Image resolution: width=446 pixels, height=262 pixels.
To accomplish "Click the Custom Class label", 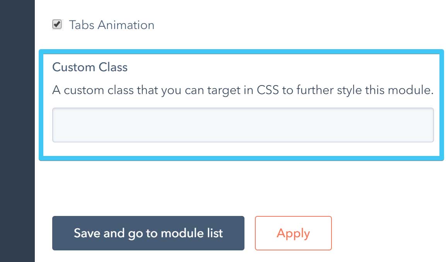I will (x=90, y=67).
